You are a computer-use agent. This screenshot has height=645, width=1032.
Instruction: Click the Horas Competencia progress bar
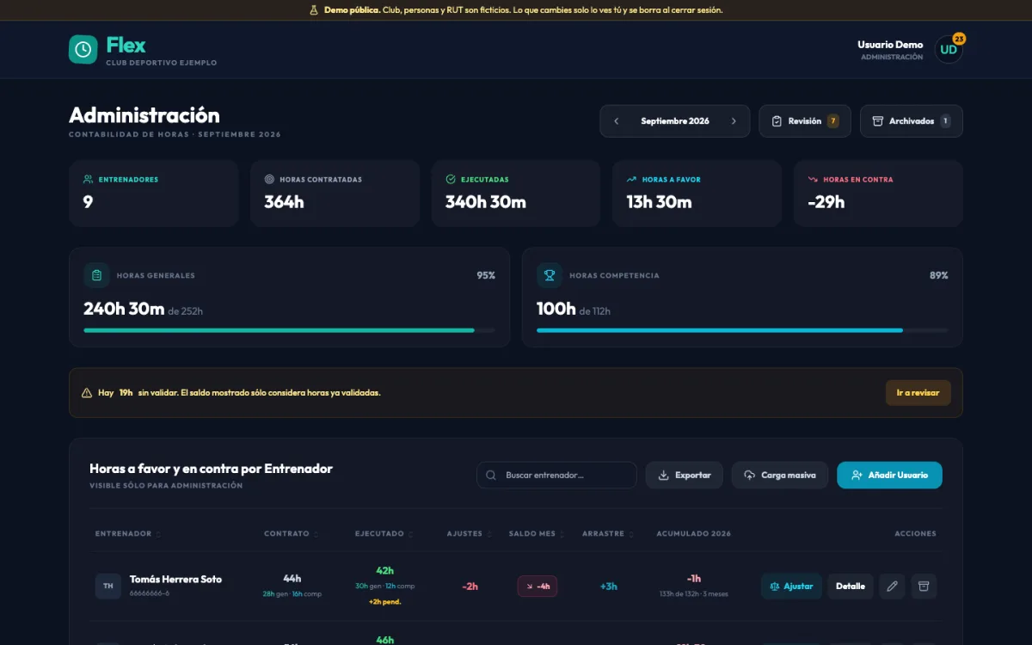coord(742,330)
